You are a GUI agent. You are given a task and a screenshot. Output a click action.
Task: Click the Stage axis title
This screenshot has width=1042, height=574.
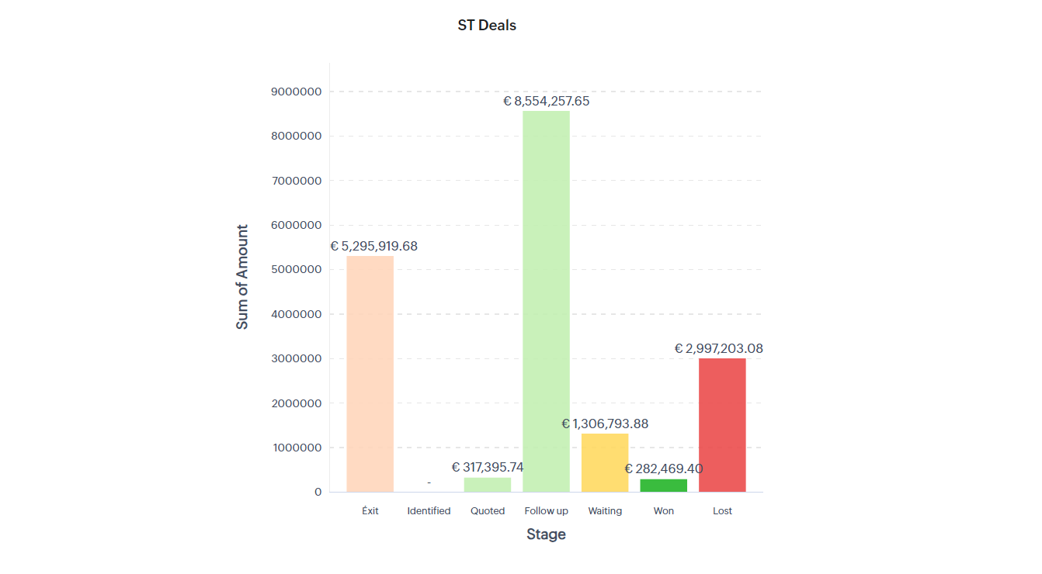coord(546,534)
